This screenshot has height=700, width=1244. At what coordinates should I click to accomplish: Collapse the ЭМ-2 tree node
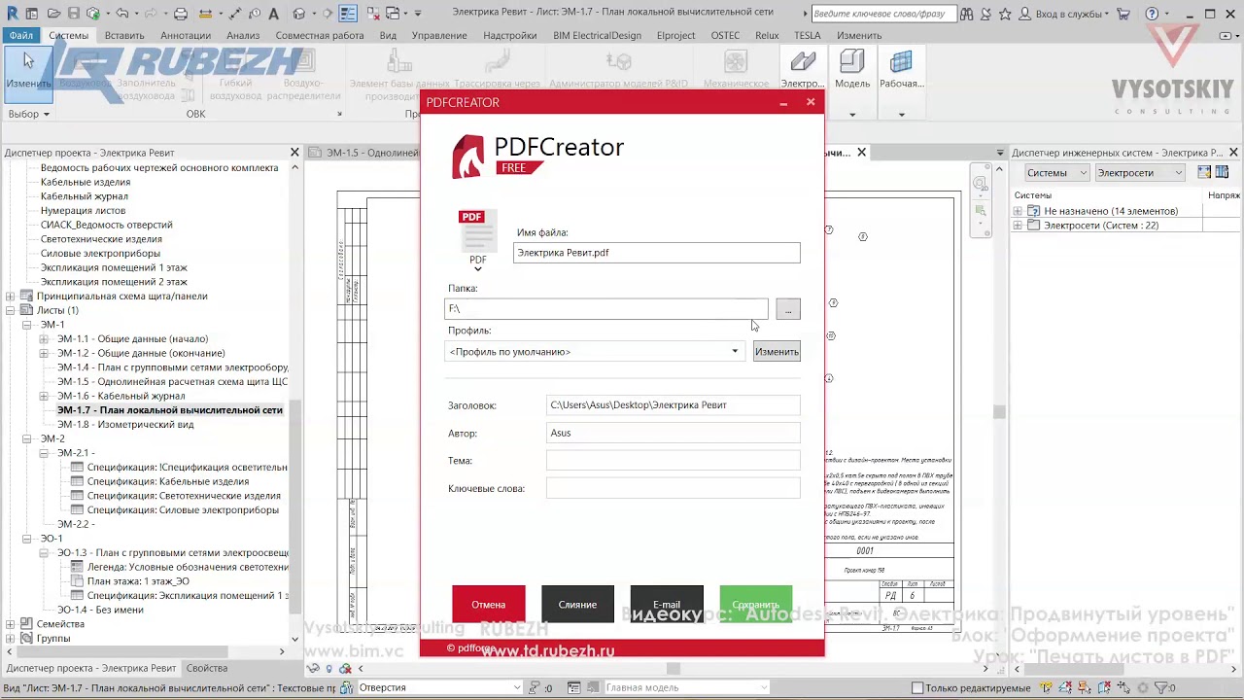coord(27,438)
